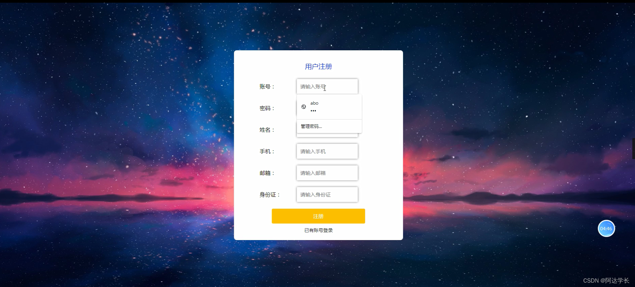Click the 姓名： label
Image resolution: width=635 pixels, height=287 pixels.
click(267, 130)
